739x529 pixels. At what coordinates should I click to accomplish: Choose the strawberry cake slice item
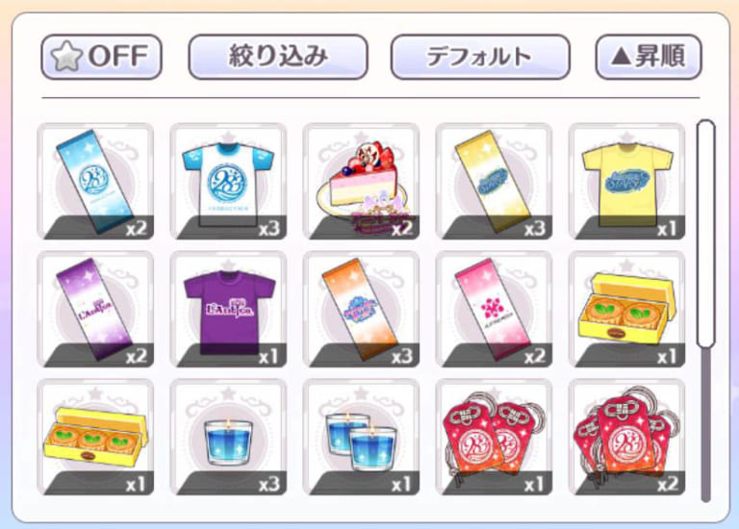click(x=362, y=182)
